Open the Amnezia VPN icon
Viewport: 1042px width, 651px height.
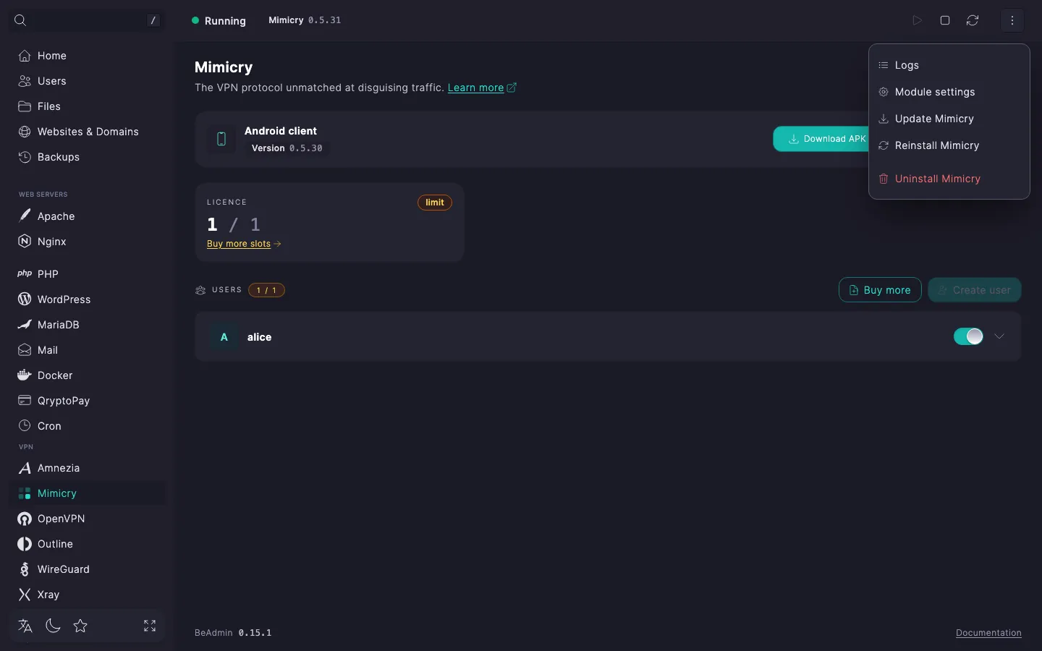pyautogui.click(x=25, y=468)
